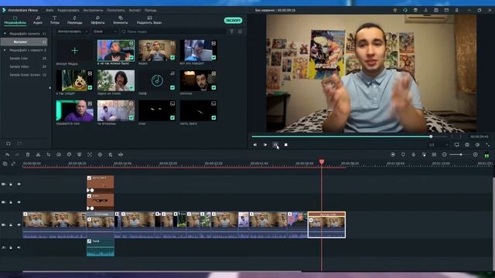Select the Sample Green Screen library item
Viewport: 495px width, 278px height.
click(25, 75)
